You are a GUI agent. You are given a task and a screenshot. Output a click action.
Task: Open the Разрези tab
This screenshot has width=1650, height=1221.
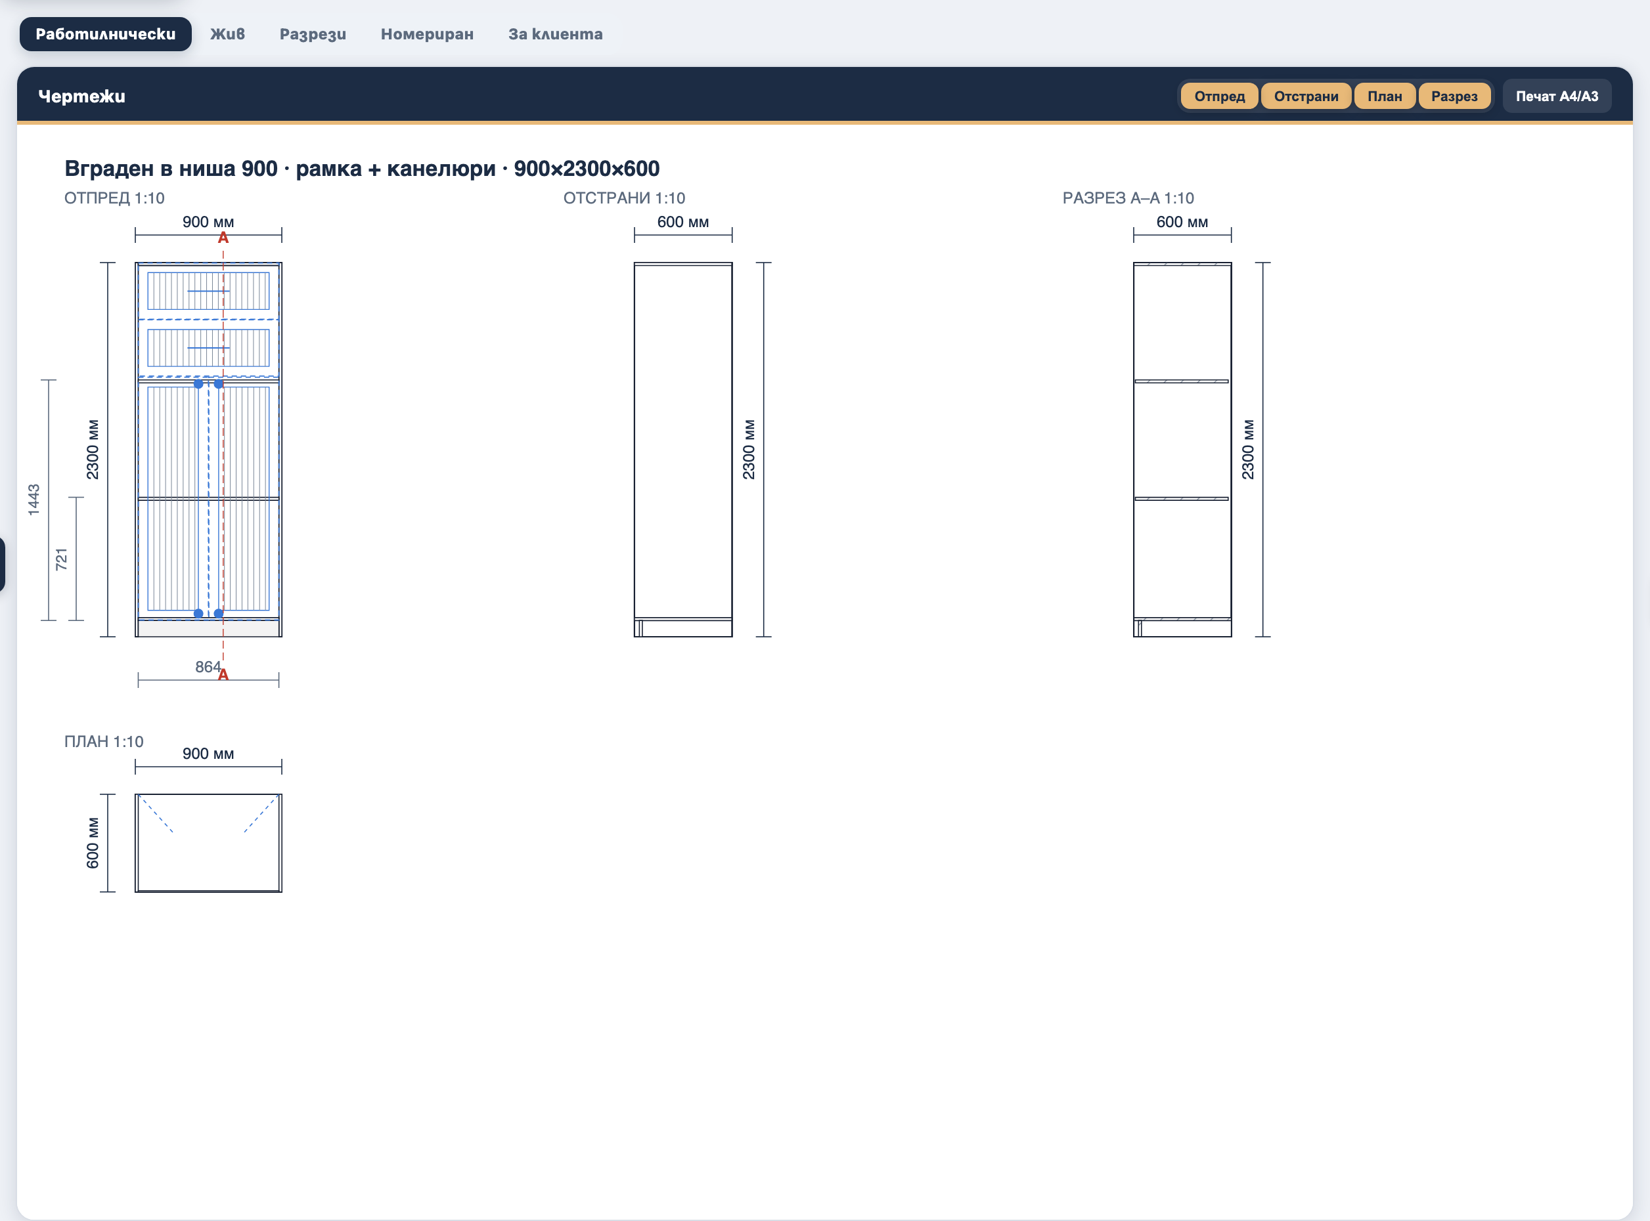pos(313,34)
